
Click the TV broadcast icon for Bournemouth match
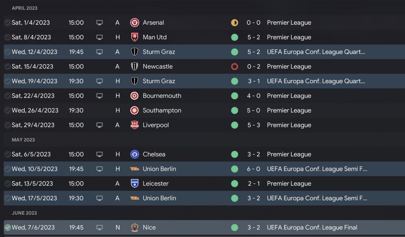point(99,96)
